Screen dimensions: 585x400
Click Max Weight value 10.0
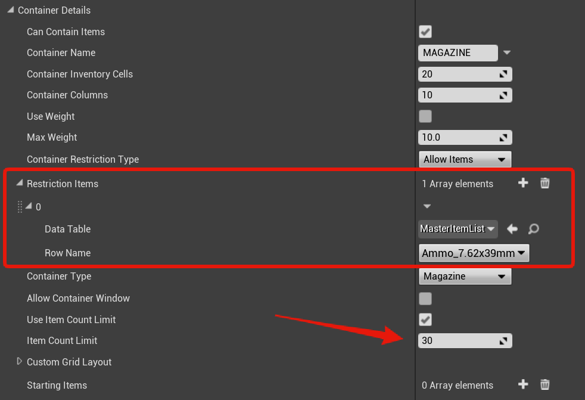pyautogui.click(x=465, y=138)
